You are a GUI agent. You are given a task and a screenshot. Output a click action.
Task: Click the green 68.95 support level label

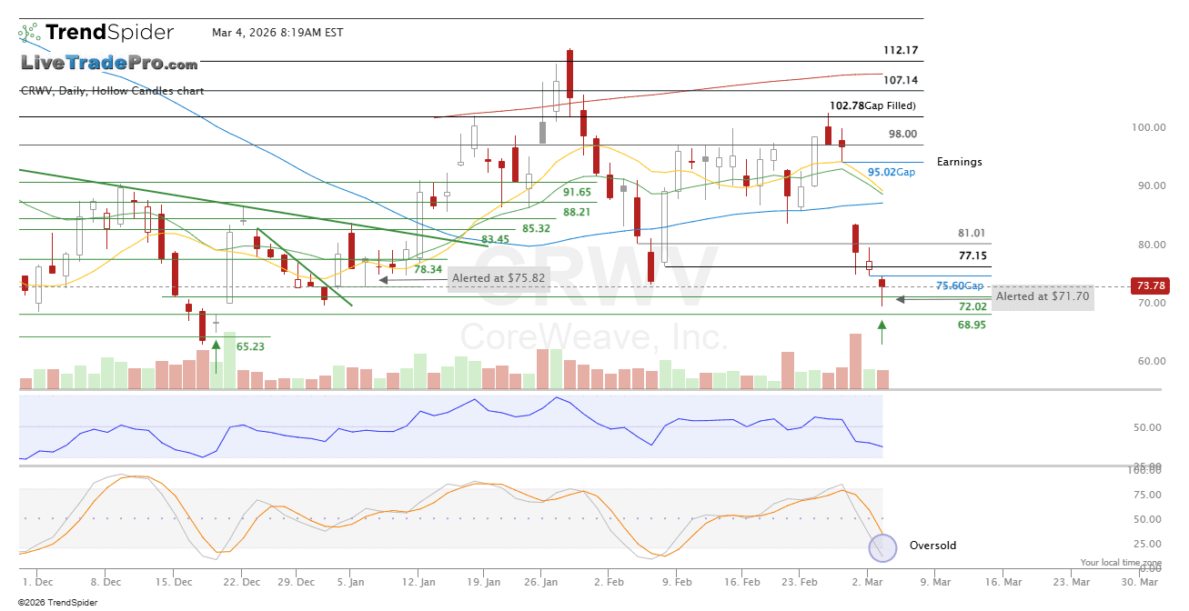click(x=972, y=325)
